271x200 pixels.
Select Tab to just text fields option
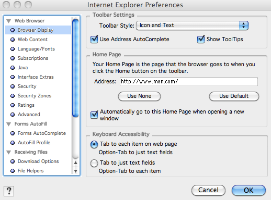(x=94, y=163)
